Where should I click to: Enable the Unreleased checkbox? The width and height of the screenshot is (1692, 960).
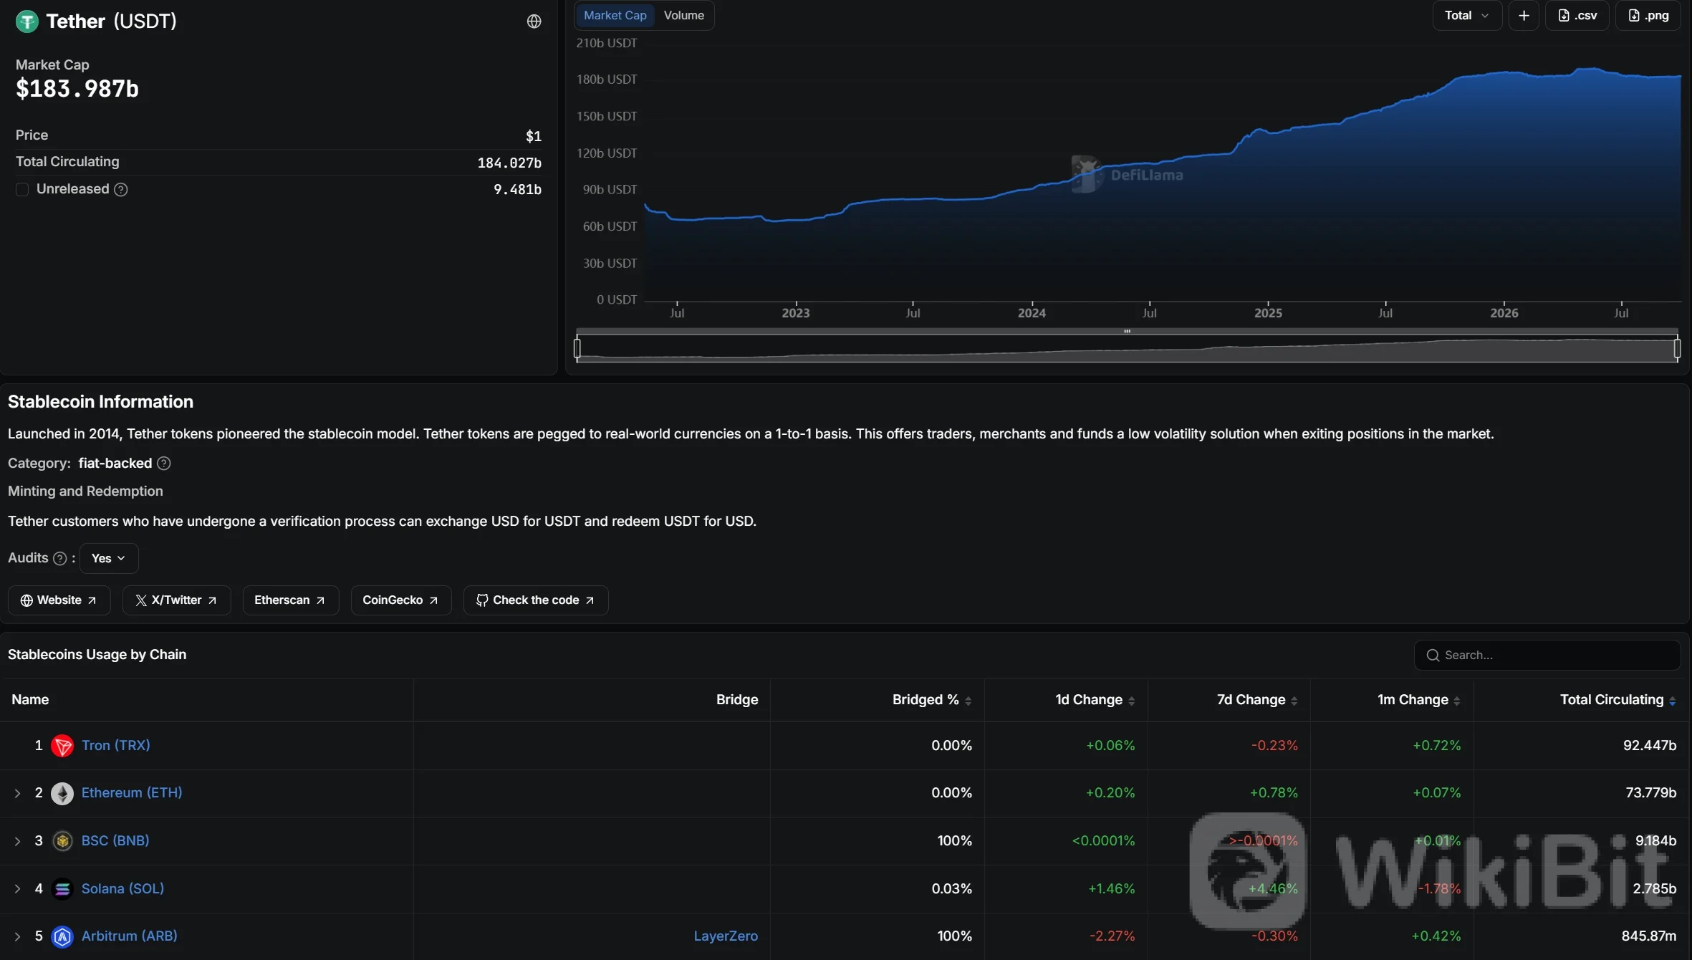[22, 189]
